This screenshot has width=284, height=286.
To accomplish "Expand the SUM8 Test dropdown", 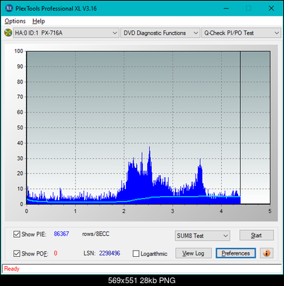I will pos(203,236).
